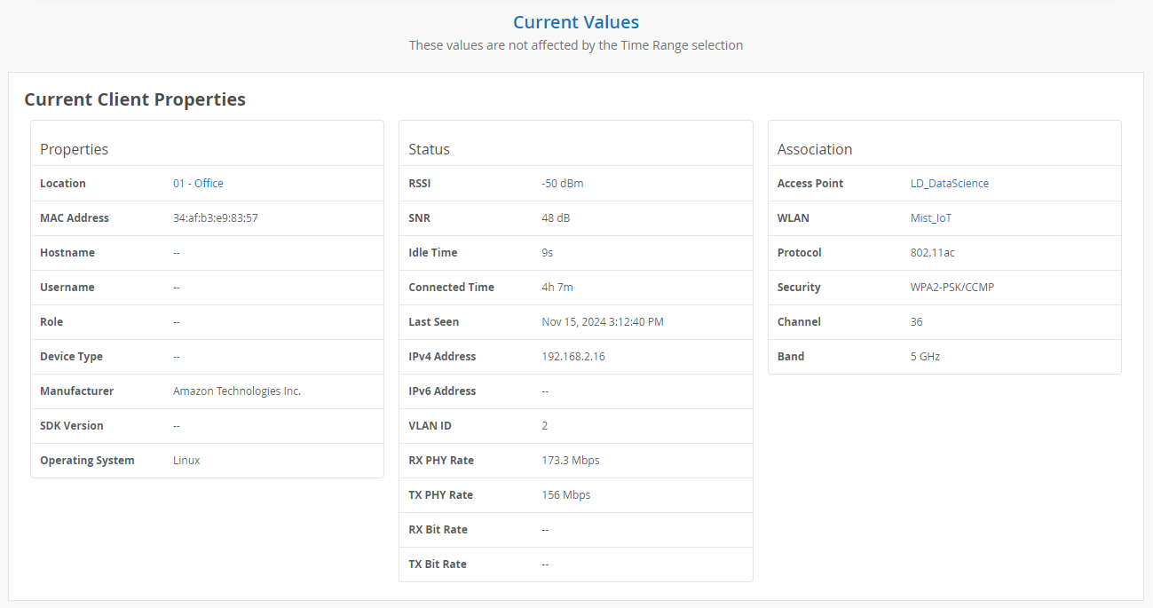The image size is (1153, 608).
Task: Click the Mist_IoT WLAN value
Action: pos(931,218)
